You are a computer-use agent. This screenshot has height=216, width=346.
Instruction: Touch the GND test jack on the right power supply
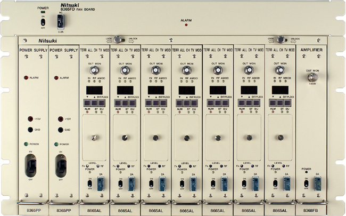61,130
